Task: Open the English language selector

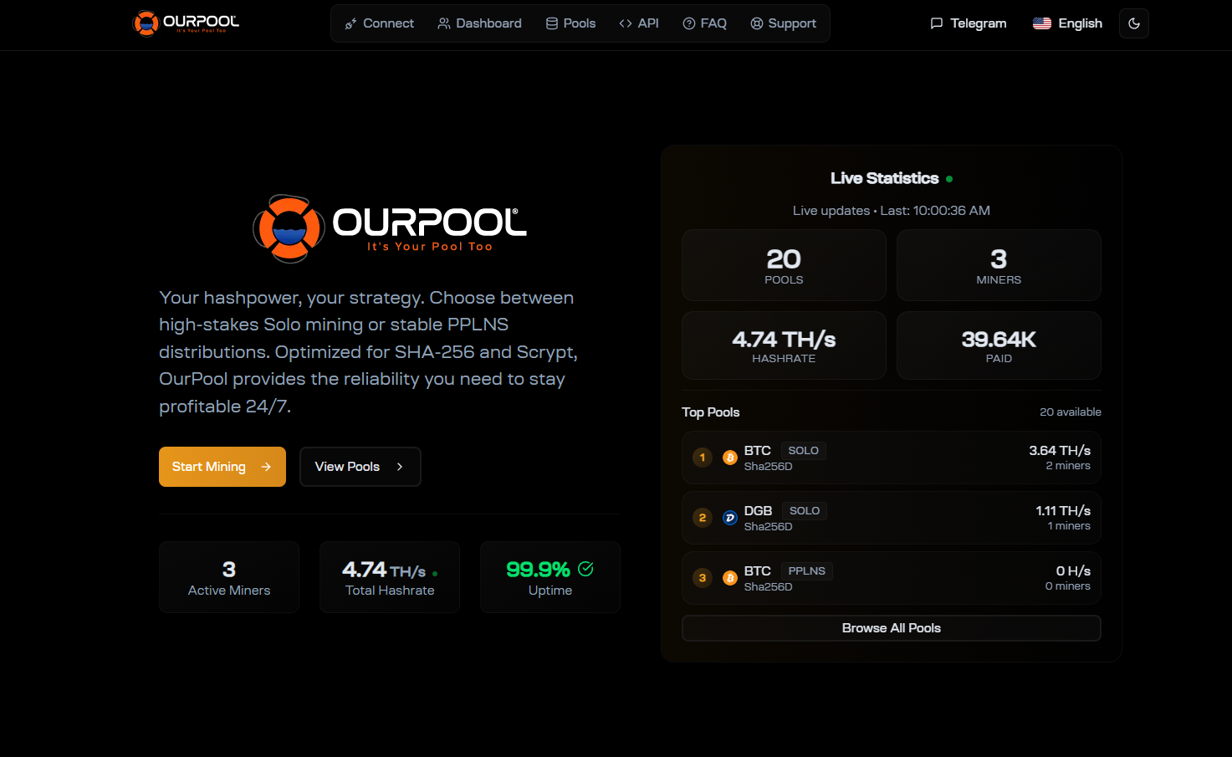Action: click(x=1067, y=23)
